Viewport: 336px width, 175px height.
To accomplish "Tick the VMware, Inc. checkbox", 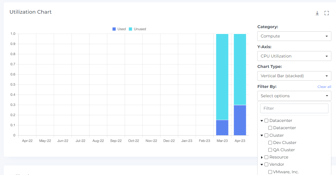I will coord(270,172).
